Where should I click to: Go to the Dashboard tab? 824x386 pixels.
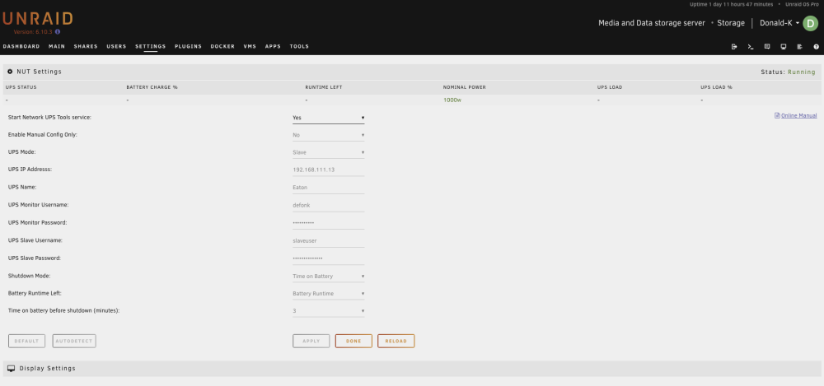point(21,46)
